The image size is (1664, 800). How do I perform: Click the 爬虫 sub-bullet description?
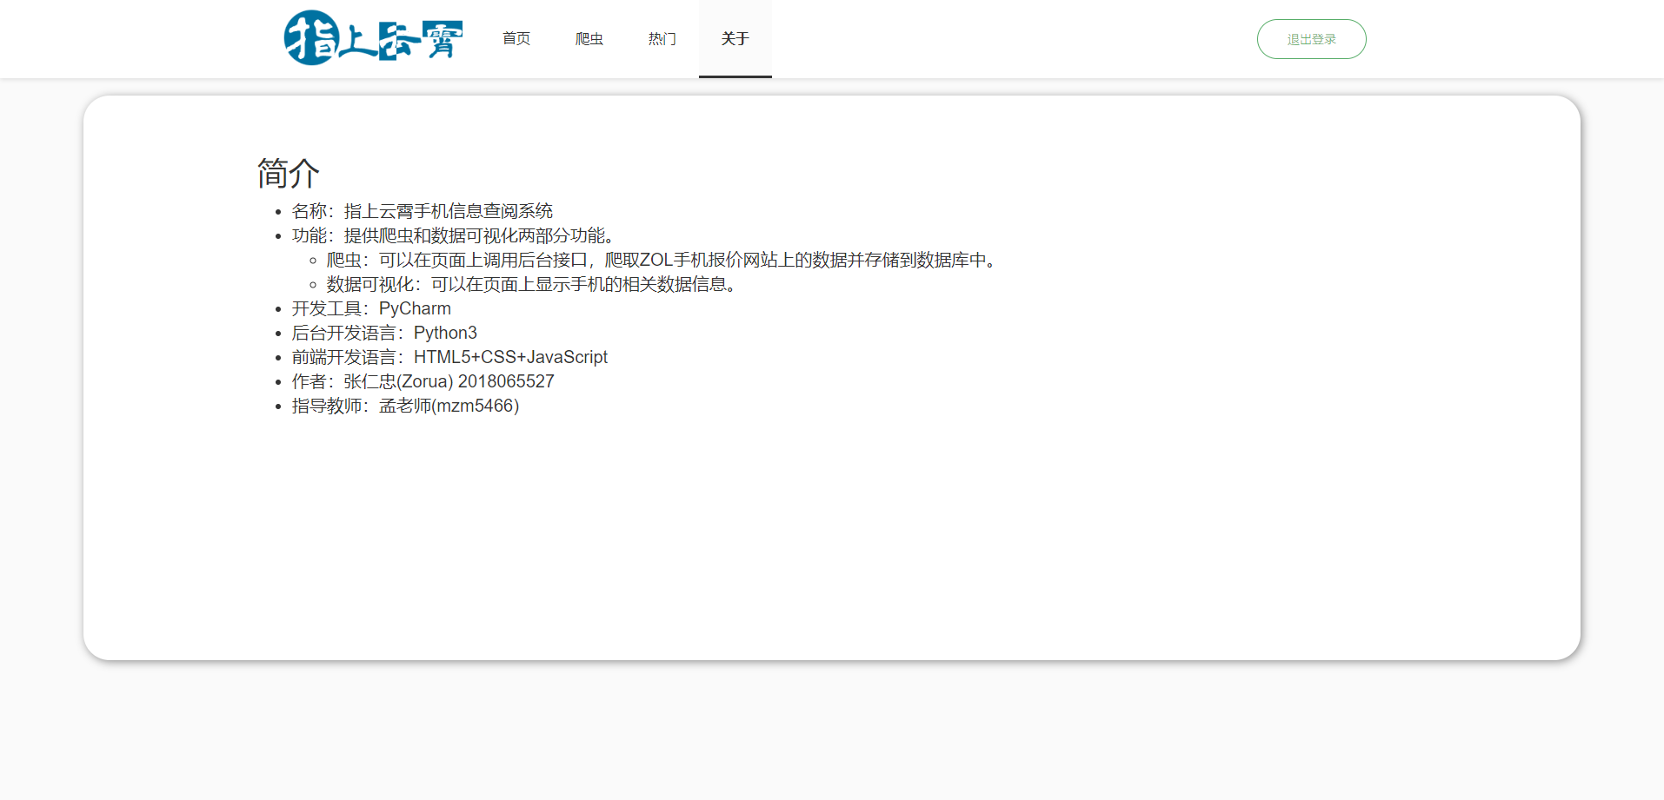[662, 260]
